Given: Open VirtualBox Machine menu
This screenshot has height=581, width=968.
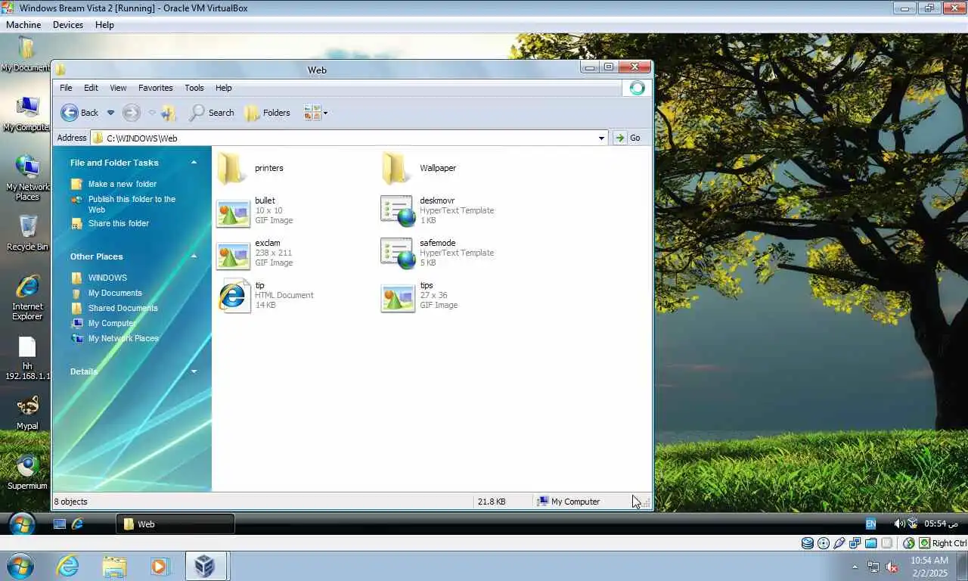Looking at the screenshot, I should [23, 25].
